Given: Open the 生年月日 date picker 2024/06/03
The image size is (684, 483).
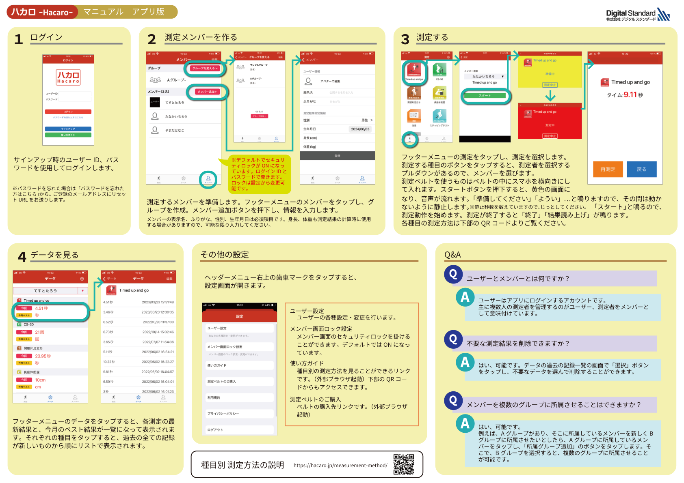Looking at the screenshot, I should 360,129.
